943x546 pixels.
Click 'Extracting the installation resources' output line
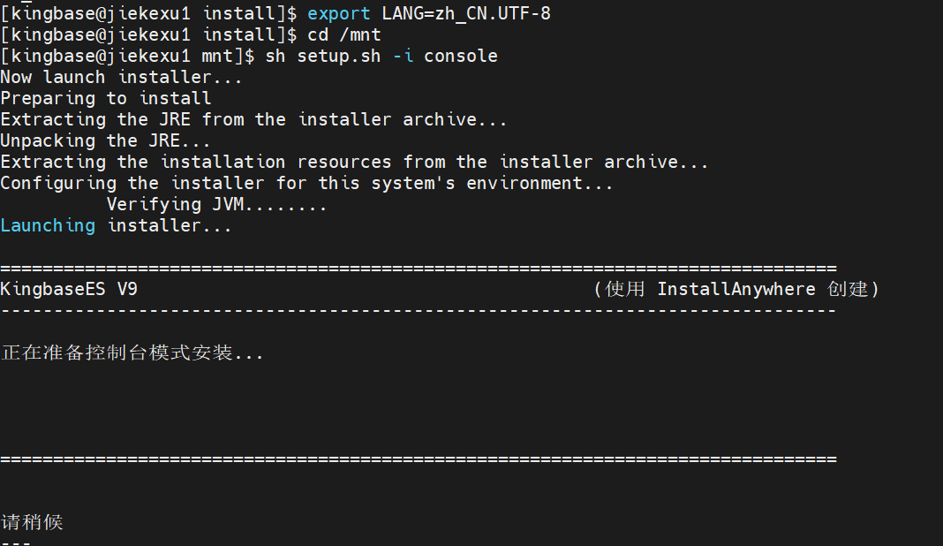[354, 162]
